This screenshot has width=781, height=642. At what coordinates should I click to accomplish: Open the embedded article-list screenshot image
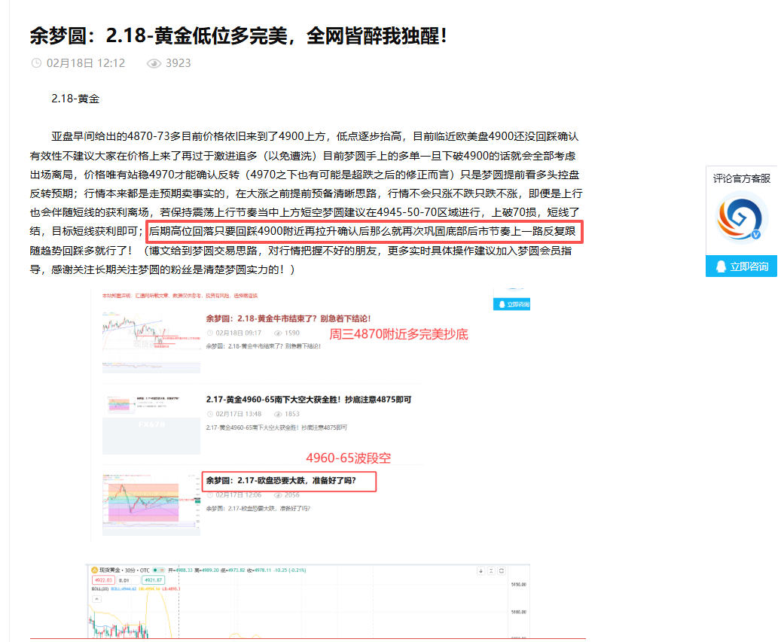(310, 414)
